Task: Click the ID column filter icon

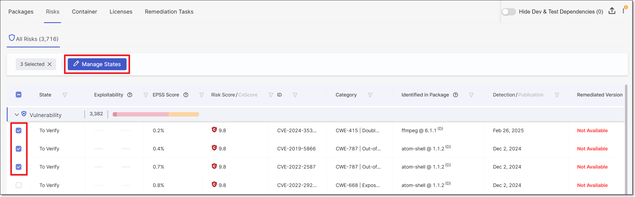Action: (x=295, y=95)
